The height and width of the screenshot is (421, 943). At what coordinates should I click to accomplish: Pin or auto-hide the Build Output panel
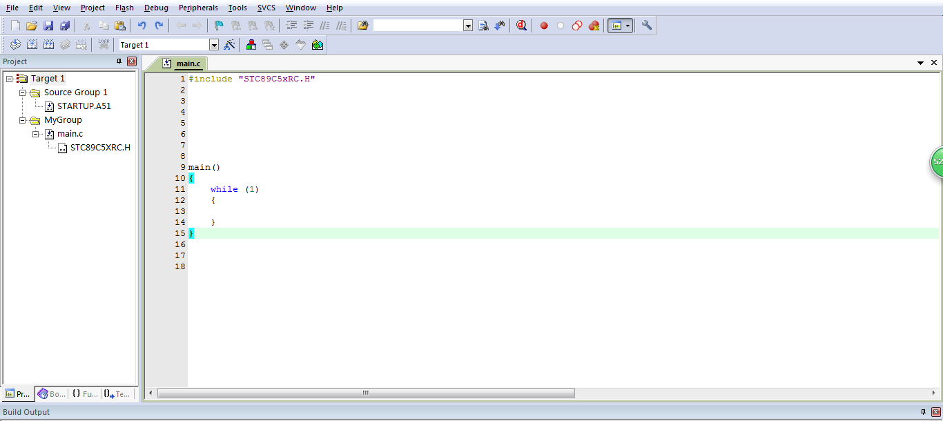pyautogui.click(x=924, y=412)
